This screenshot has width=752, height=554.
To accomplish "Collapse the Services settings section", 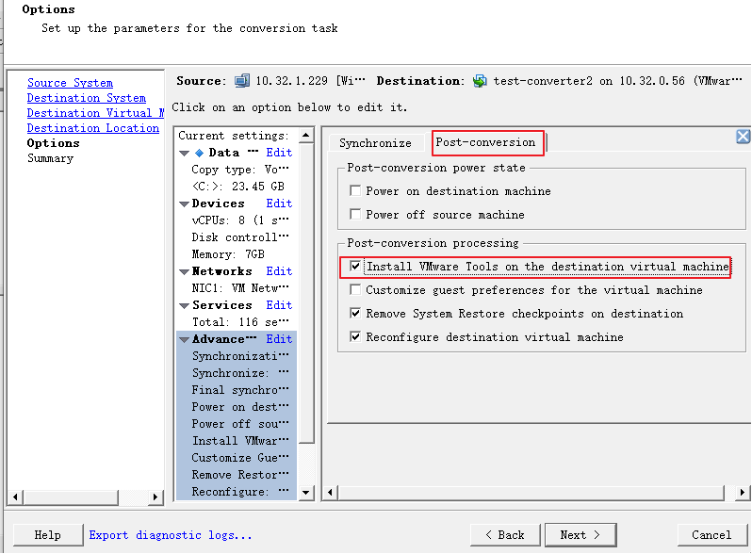I will (x=184, y=305).
